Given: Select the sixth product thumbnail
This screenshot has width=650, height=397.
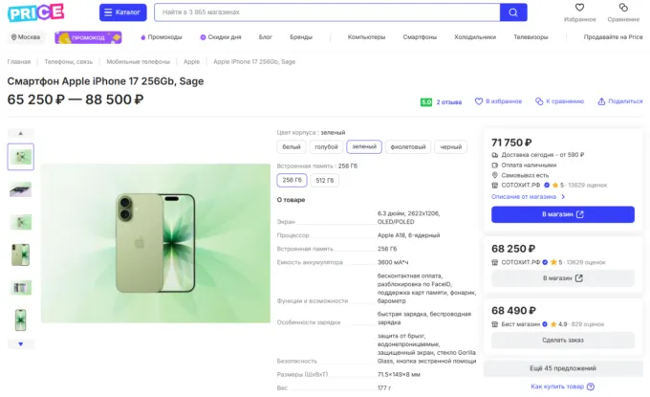Looking at the screenshot, I should (x=21, y=320).
